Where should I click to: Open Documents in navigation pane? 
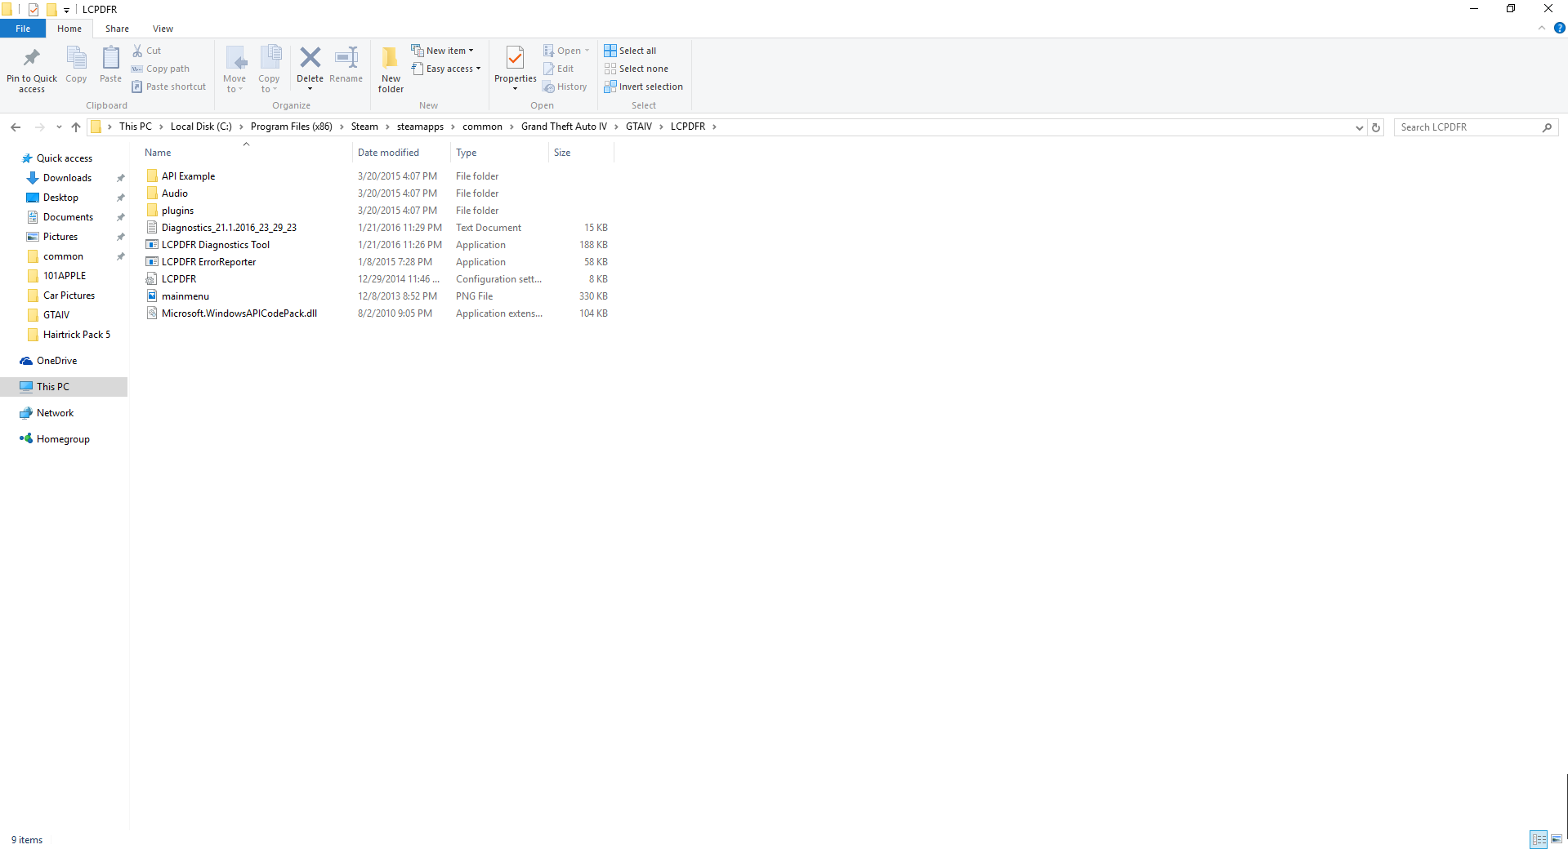(x=68, y=217)
